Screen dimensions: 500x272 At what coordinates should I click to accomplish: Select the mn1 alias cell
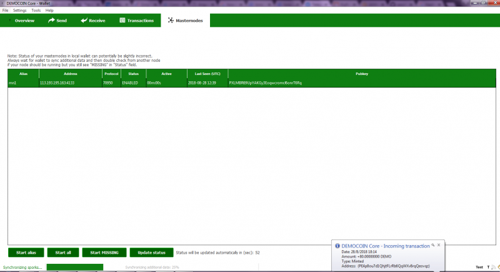23,83
